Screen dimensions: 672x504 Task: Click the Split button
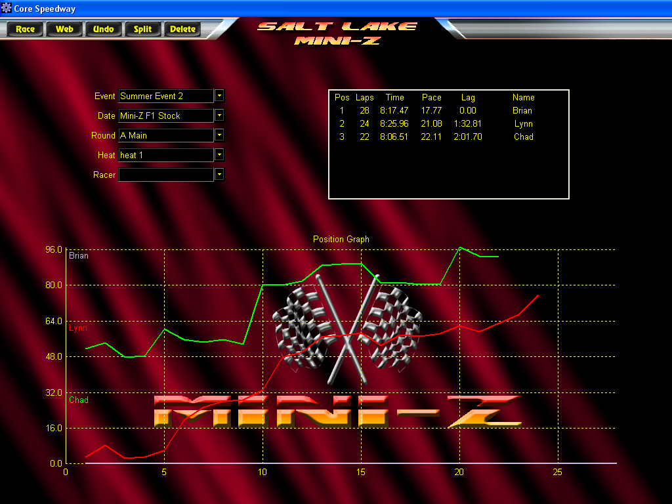click(x=142, y=29)
